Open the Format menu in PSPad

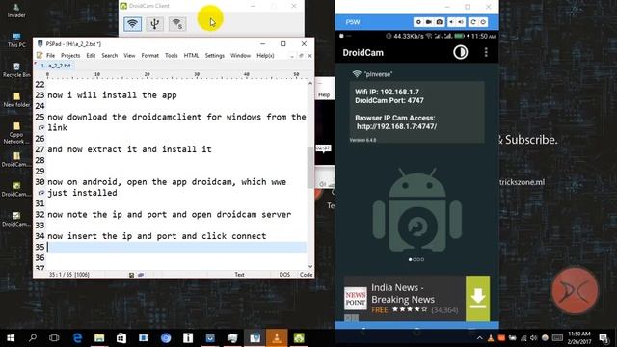[x=150, y=56]
